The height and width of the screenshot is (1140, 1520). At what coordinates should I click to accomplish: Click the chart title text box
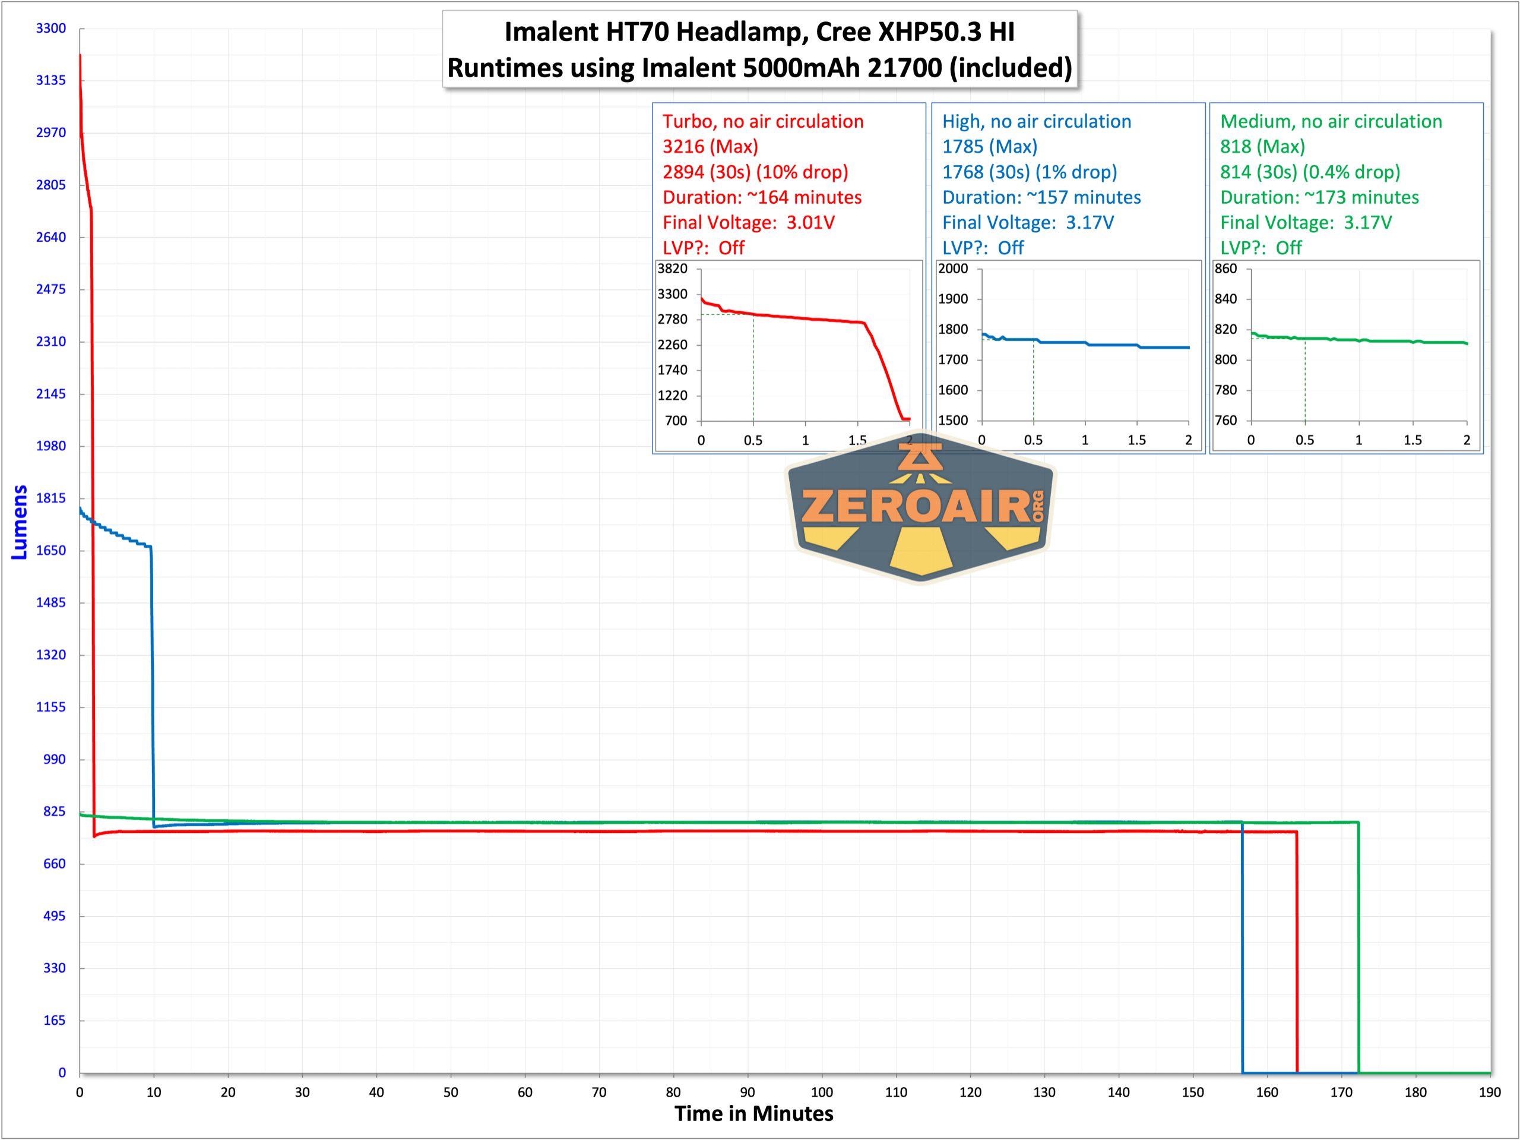tap(759, 49)
